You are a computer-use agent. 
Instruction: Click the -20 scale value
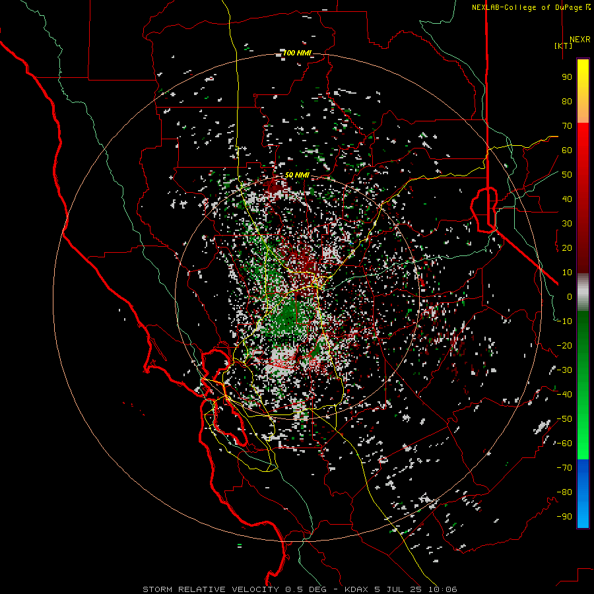(x=564, y=345)
